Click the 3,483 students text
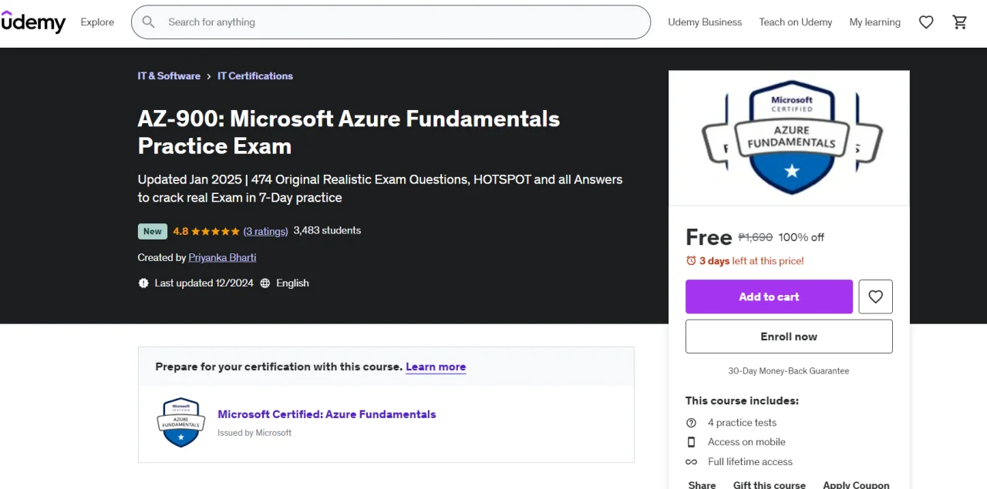987x489 pixels. tap(327, 230)
